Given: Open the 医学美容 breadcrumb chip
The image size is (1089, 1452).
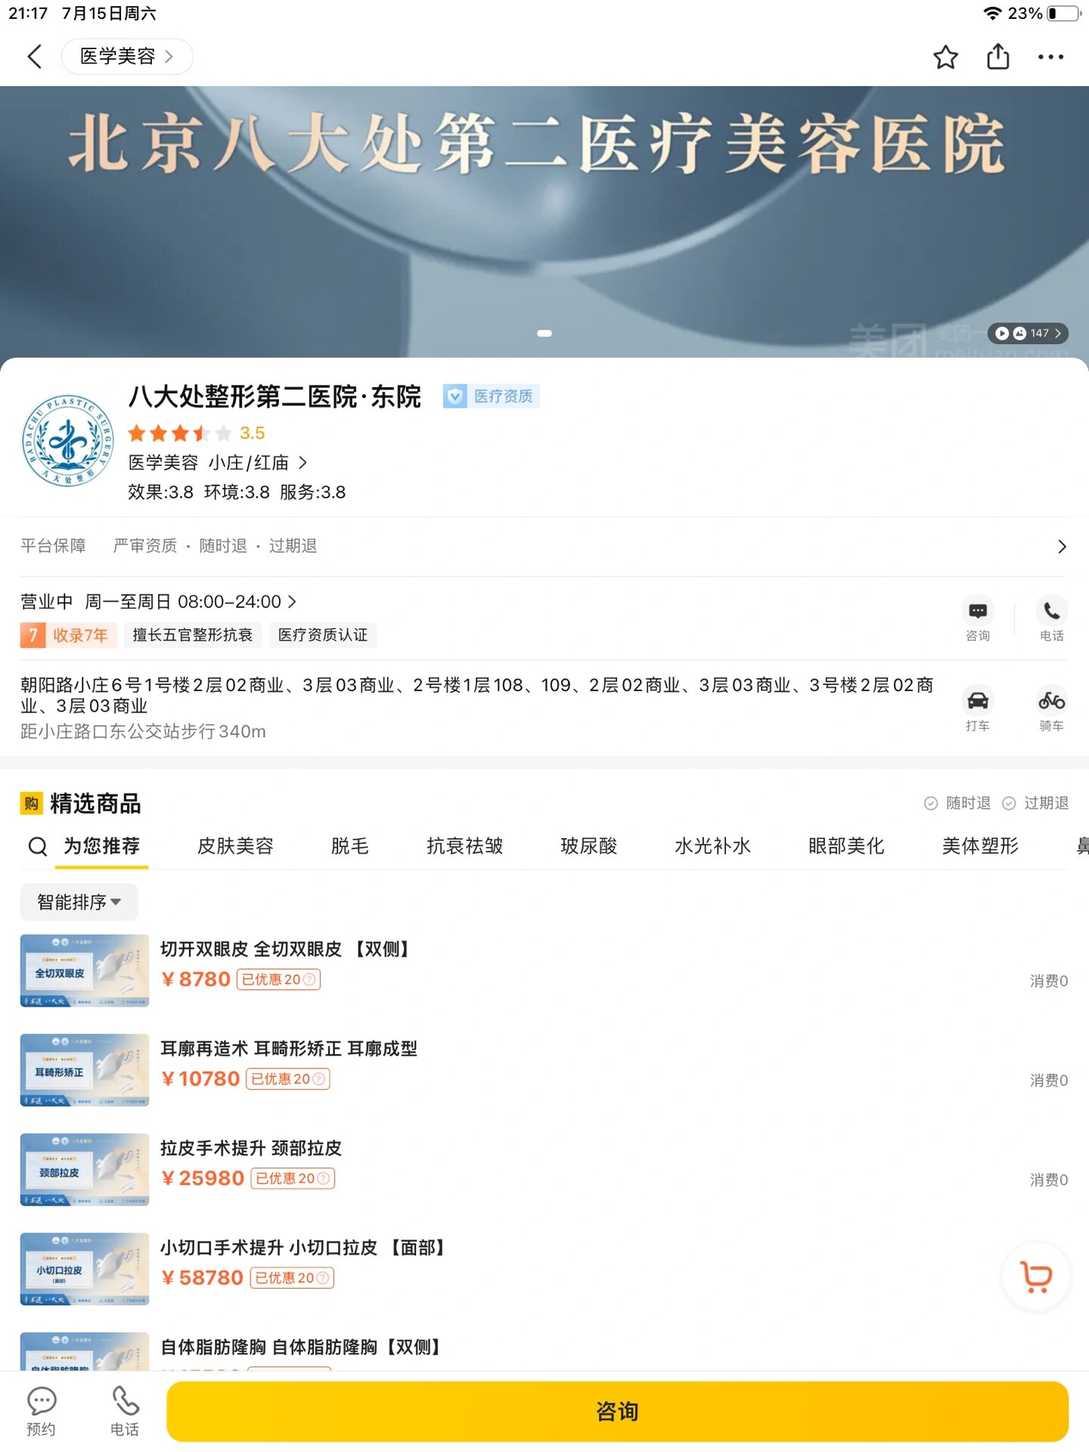Looking at the screenshot, I should click(126, 57).
